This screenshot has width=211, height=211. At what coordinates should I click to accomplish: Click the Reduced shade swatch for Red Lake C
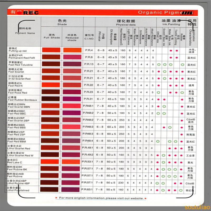pyautogui.click(x=71, y=162)
